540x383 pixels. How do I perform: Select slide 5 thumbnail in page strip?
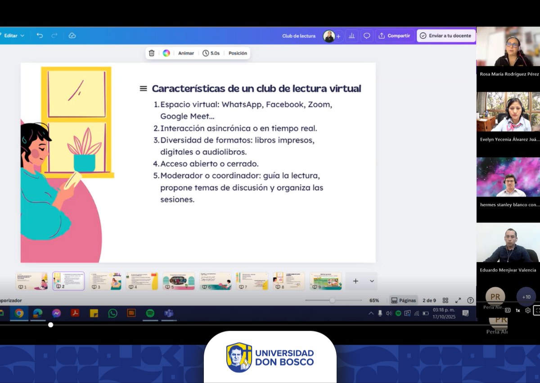[179, 281]
